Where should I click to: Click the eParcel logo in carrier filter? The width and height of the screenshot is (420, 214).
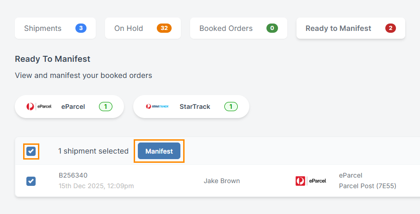[x=39, y=107]
